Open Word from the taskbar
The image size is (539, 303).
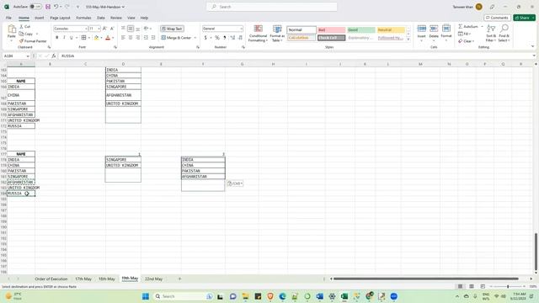pyautogui.click(x=320, y=296)
